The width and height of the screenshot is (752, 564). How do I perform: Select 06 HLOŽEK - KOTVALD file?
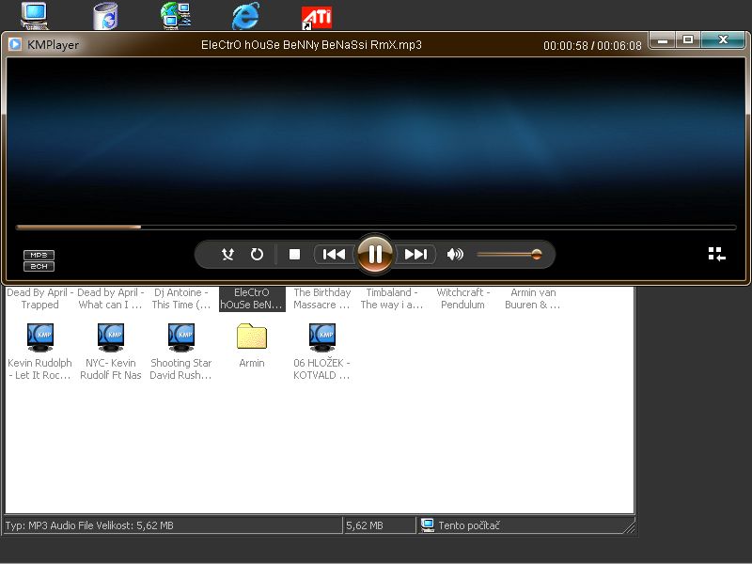tap(321, 352)
